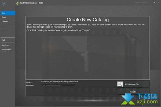Click Exit in the side menu

pos(8,40)
